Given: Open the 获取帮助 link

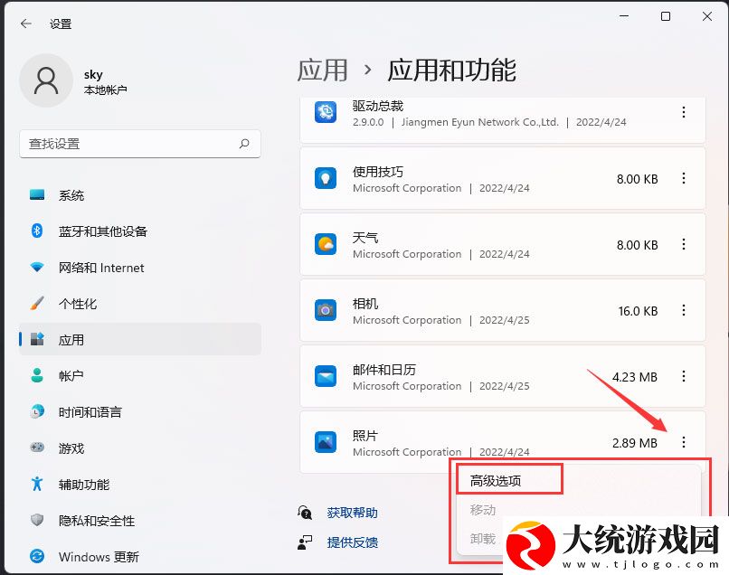Looking at the screenshot, I should click(x=352, y=513).
